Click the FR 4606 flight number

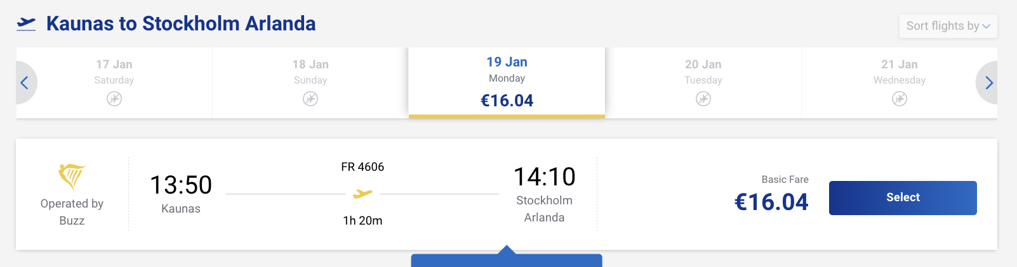point(362,167)
